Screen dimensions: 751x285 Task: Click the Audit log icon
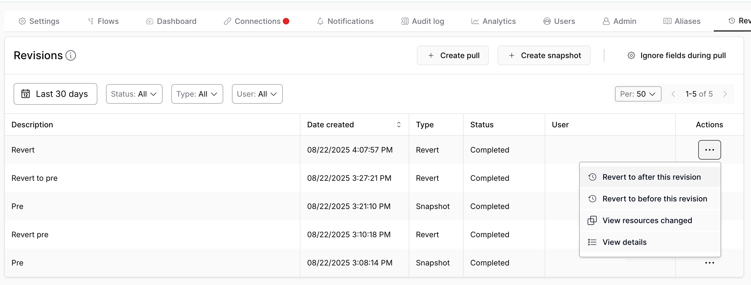pyautogui.click(x=405, y=21)
